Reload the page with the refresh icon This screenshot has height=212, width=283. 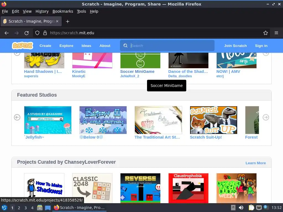[27, 33]
